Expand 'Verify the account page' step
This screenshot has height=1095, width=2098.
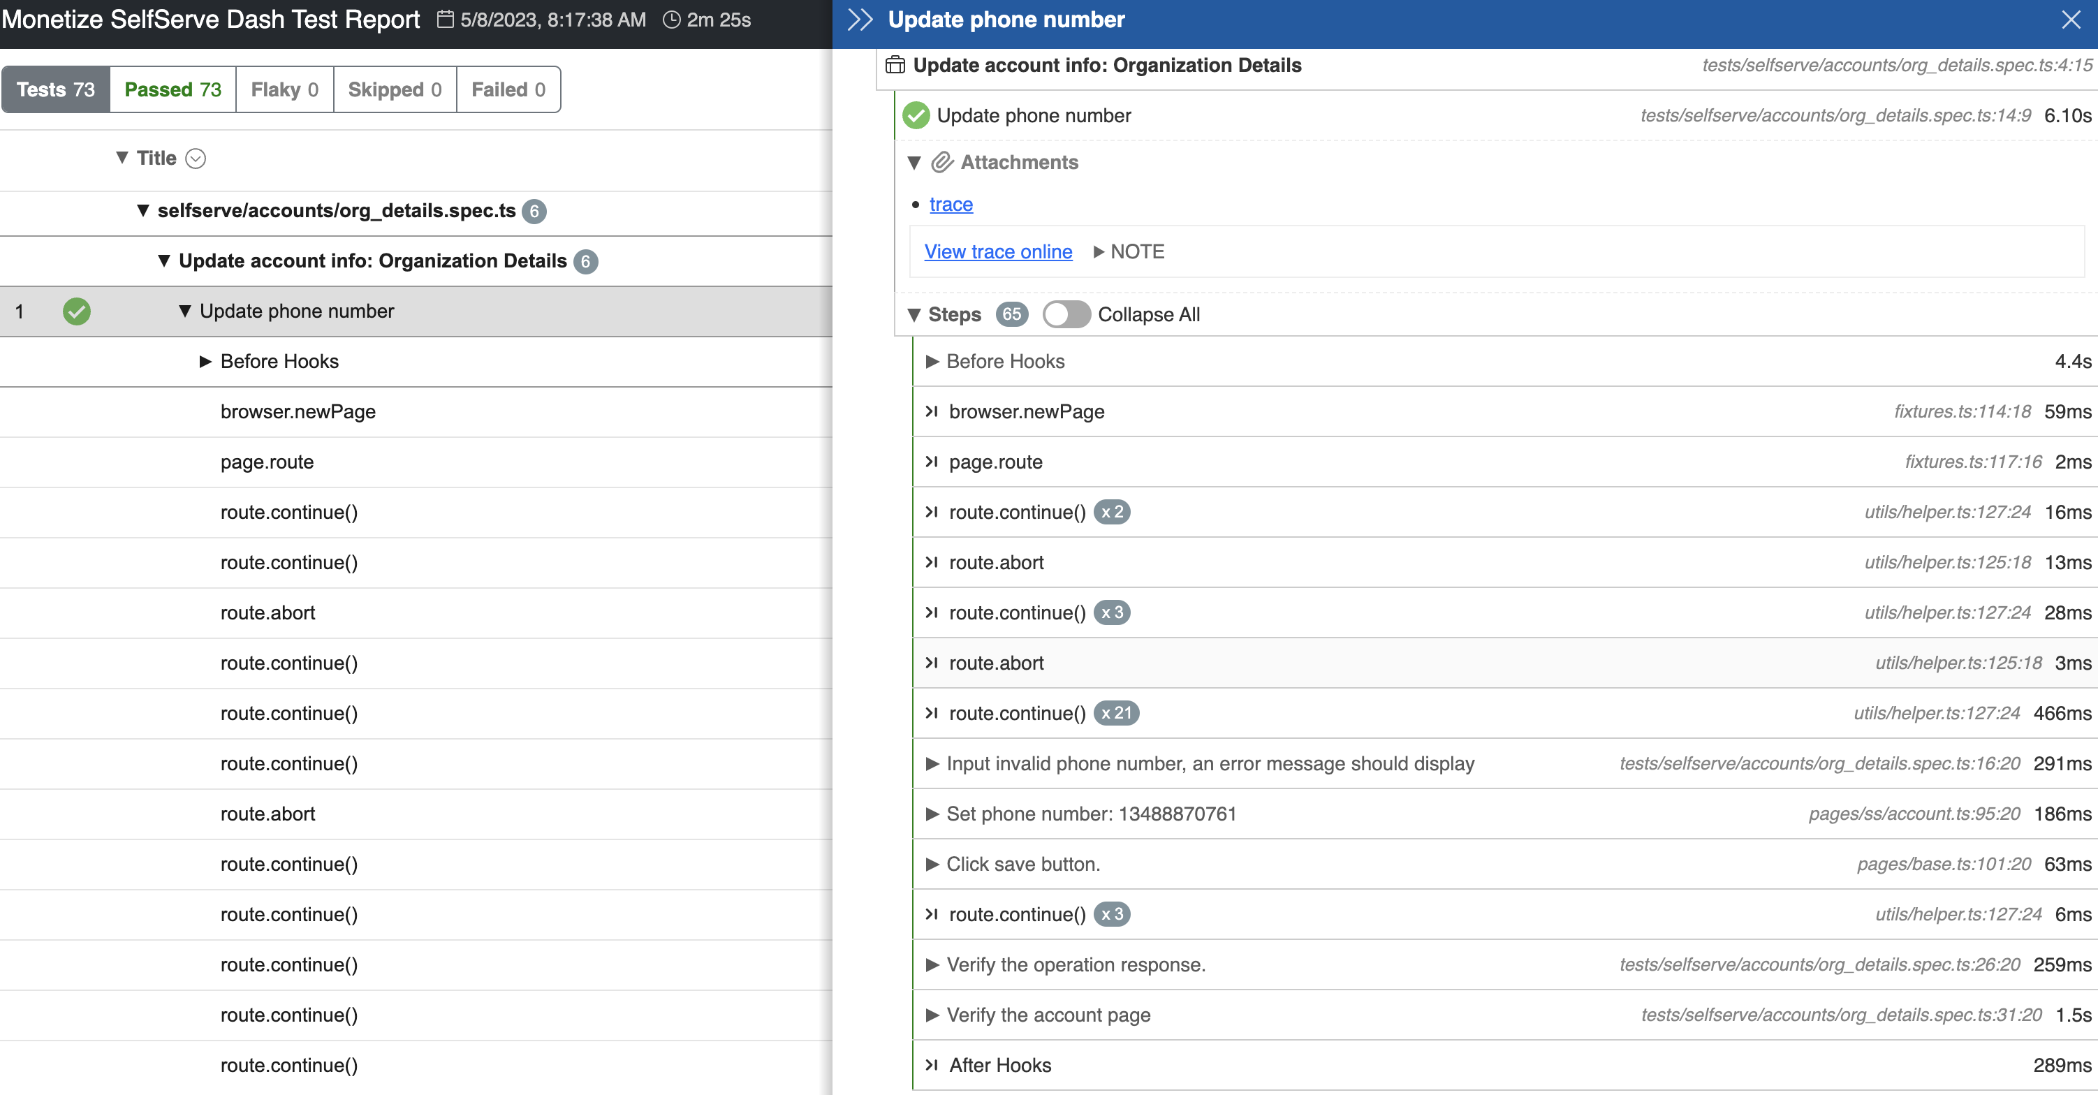tap(932, 1015)
